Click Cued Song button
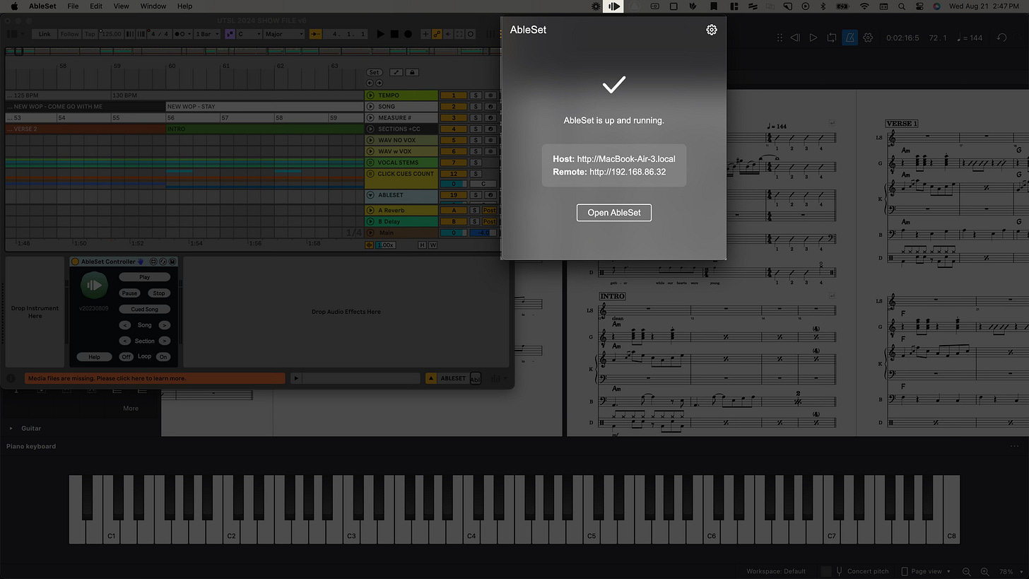Screen dimensions: 1029x579 pos(144,309)
